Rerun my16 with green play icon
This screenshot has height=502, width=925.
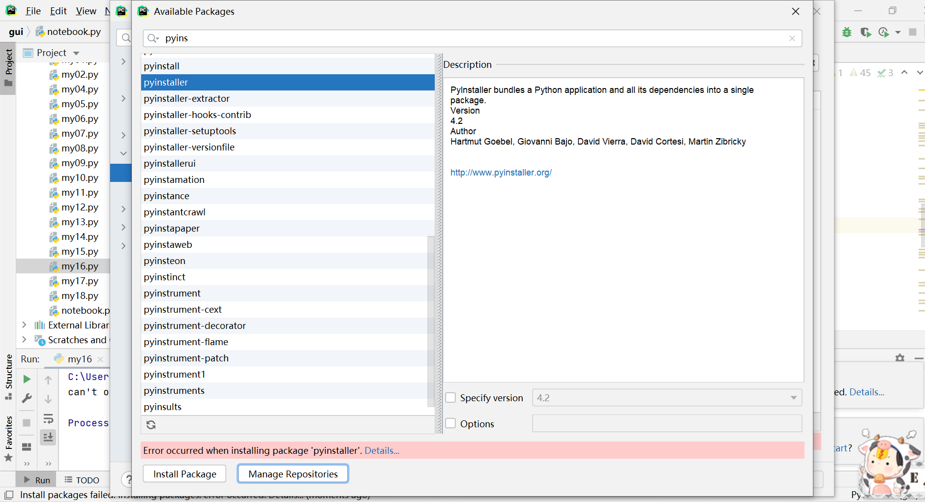click(x=27, y=379)
